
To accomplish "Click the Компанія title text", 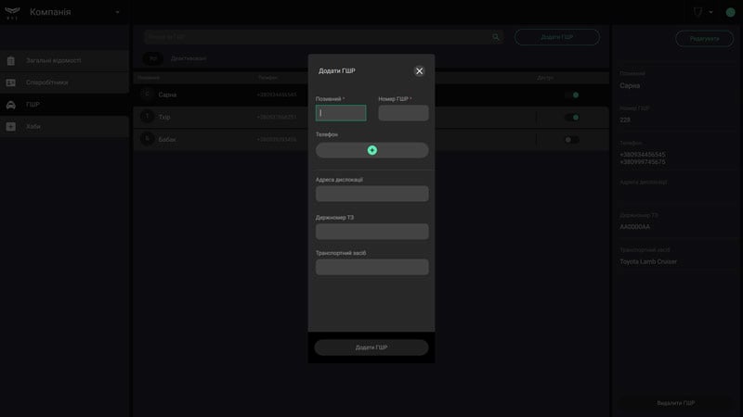I will point(50,12).
